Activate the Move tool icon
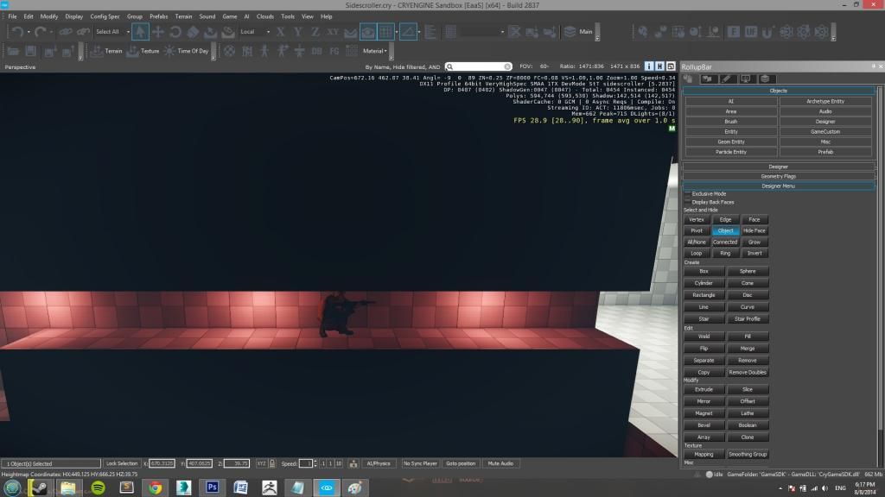 point(158,32)
